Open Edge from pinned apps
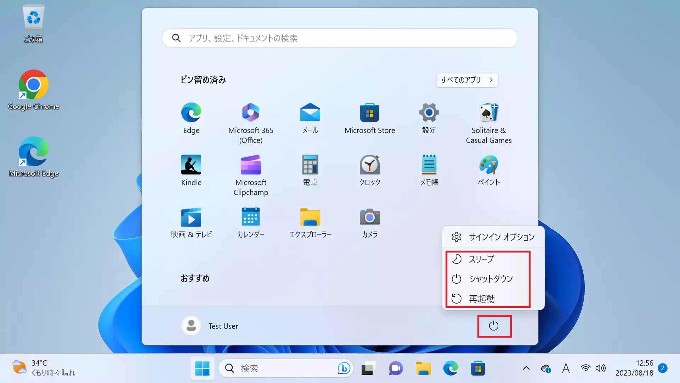680x383 pixels. point(191,119)
